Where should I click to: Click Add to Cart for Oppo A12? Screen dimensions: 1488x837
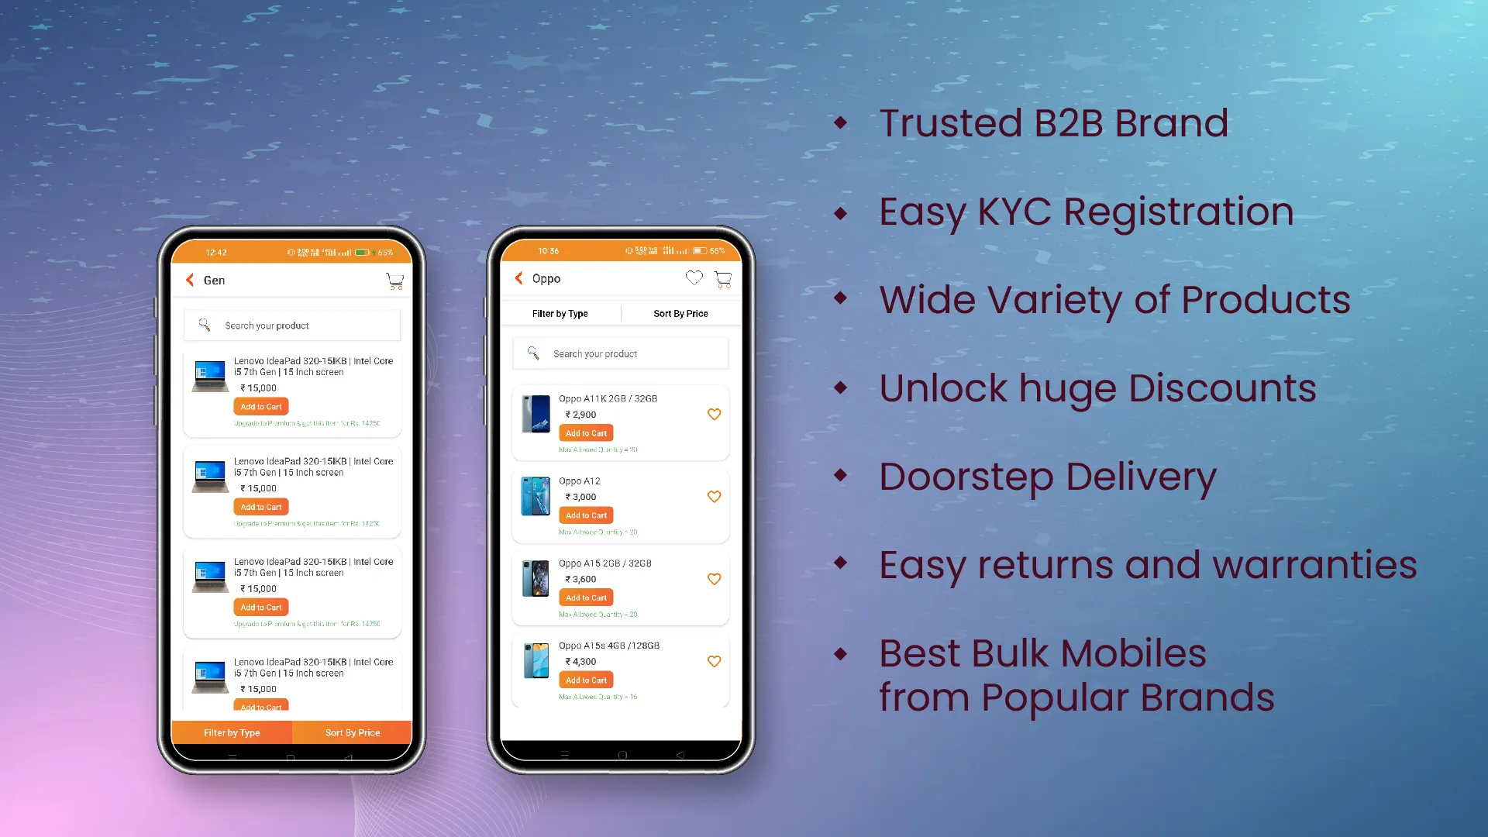point(584,515)
